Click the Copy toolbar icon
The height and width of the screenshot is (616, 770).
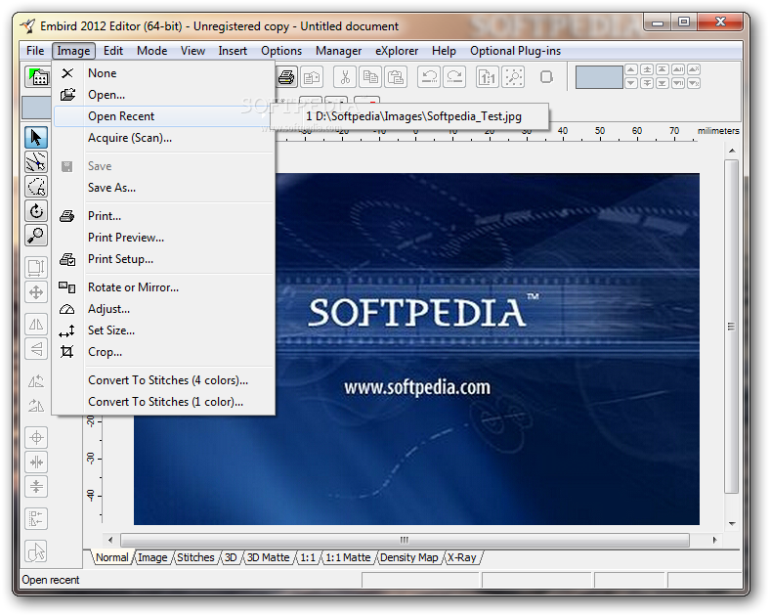click(x=370, y=77)
